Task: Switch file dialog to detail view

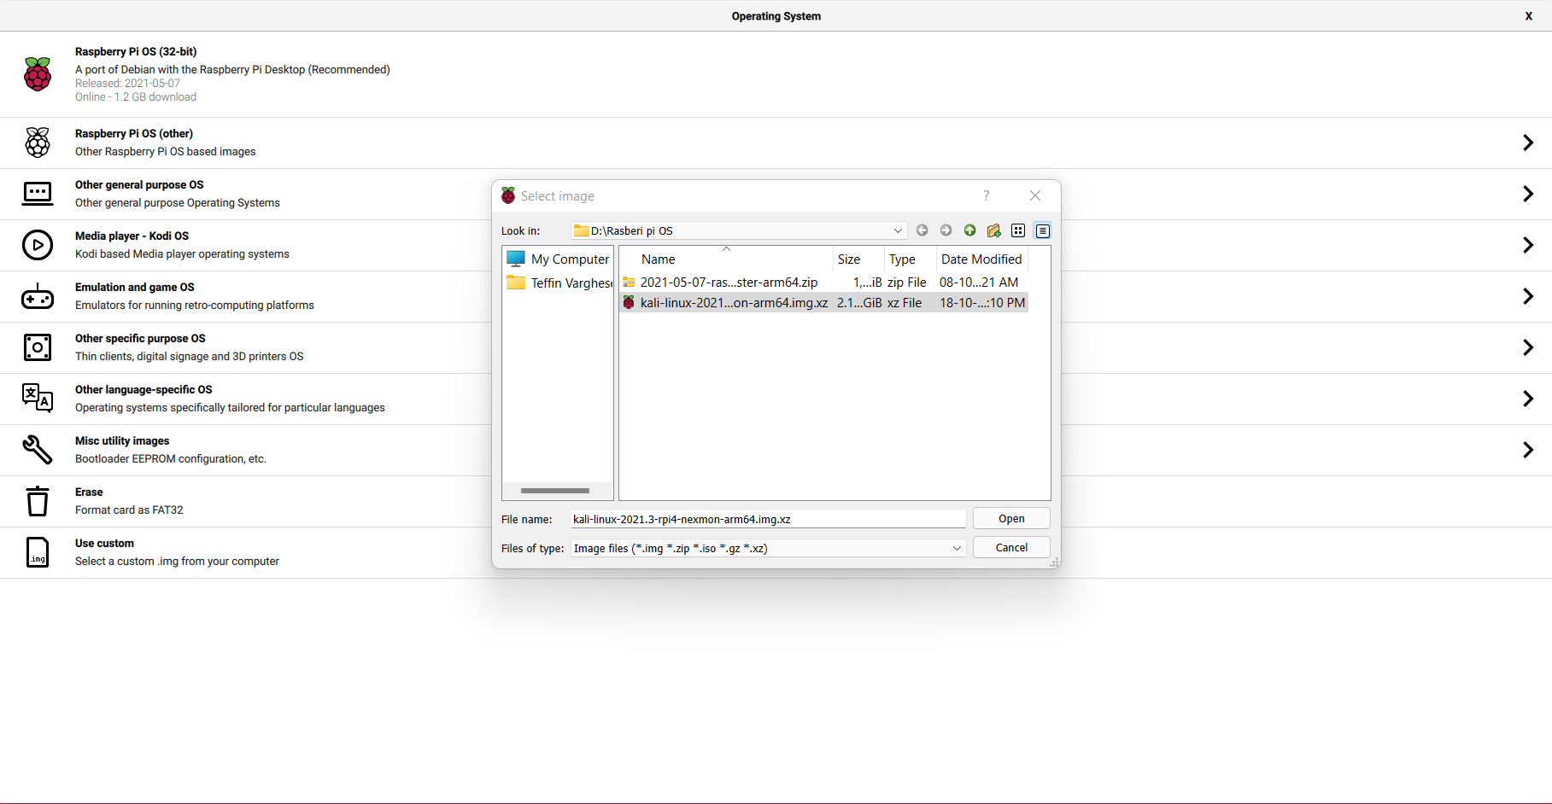Action: pos(1043,230)
